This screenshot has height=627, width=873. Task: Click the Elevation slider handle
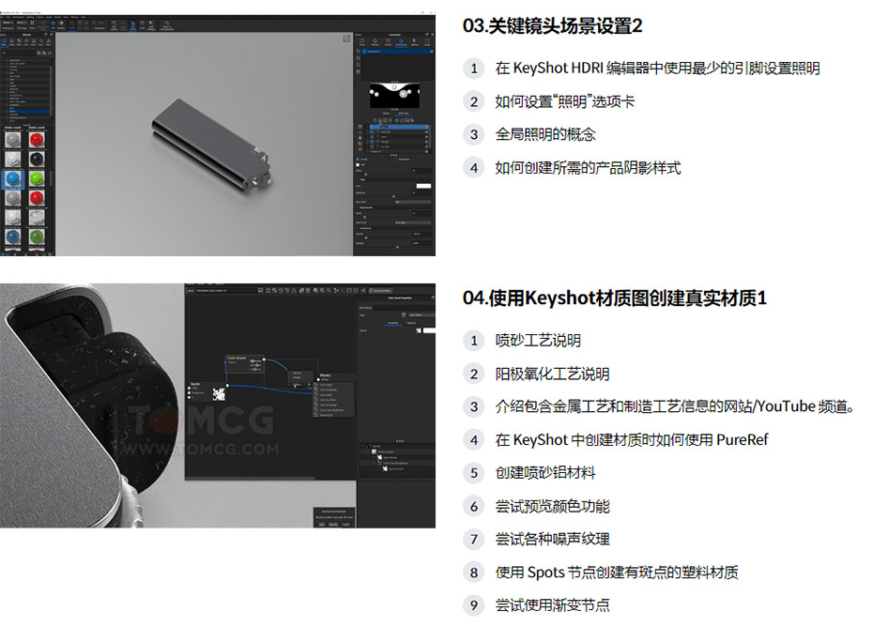tap(397, 247)
